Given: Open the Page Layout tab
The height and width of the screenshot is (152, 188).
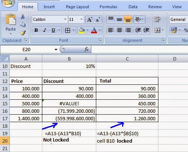Looking at the screenshot, I should (x=78, y=7).
